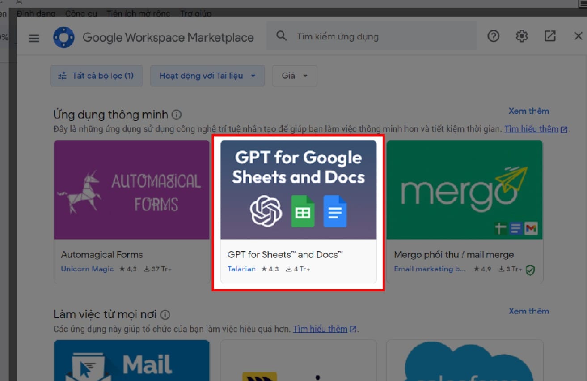The image size is (587, 381).
Task: Open GPT for Sheets and Docs card
Action: pyautogui.click(x=299, y=212)
